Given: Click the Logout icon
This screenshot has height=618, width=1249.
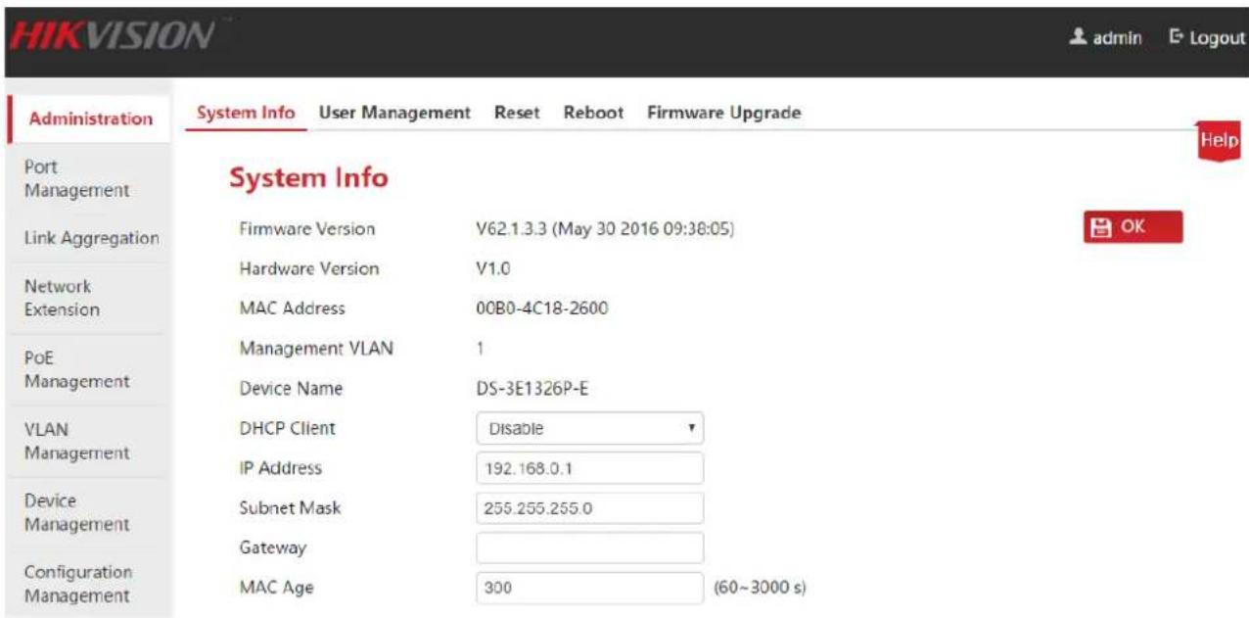Looking at the screenshot, I should tap(1176, 38).
